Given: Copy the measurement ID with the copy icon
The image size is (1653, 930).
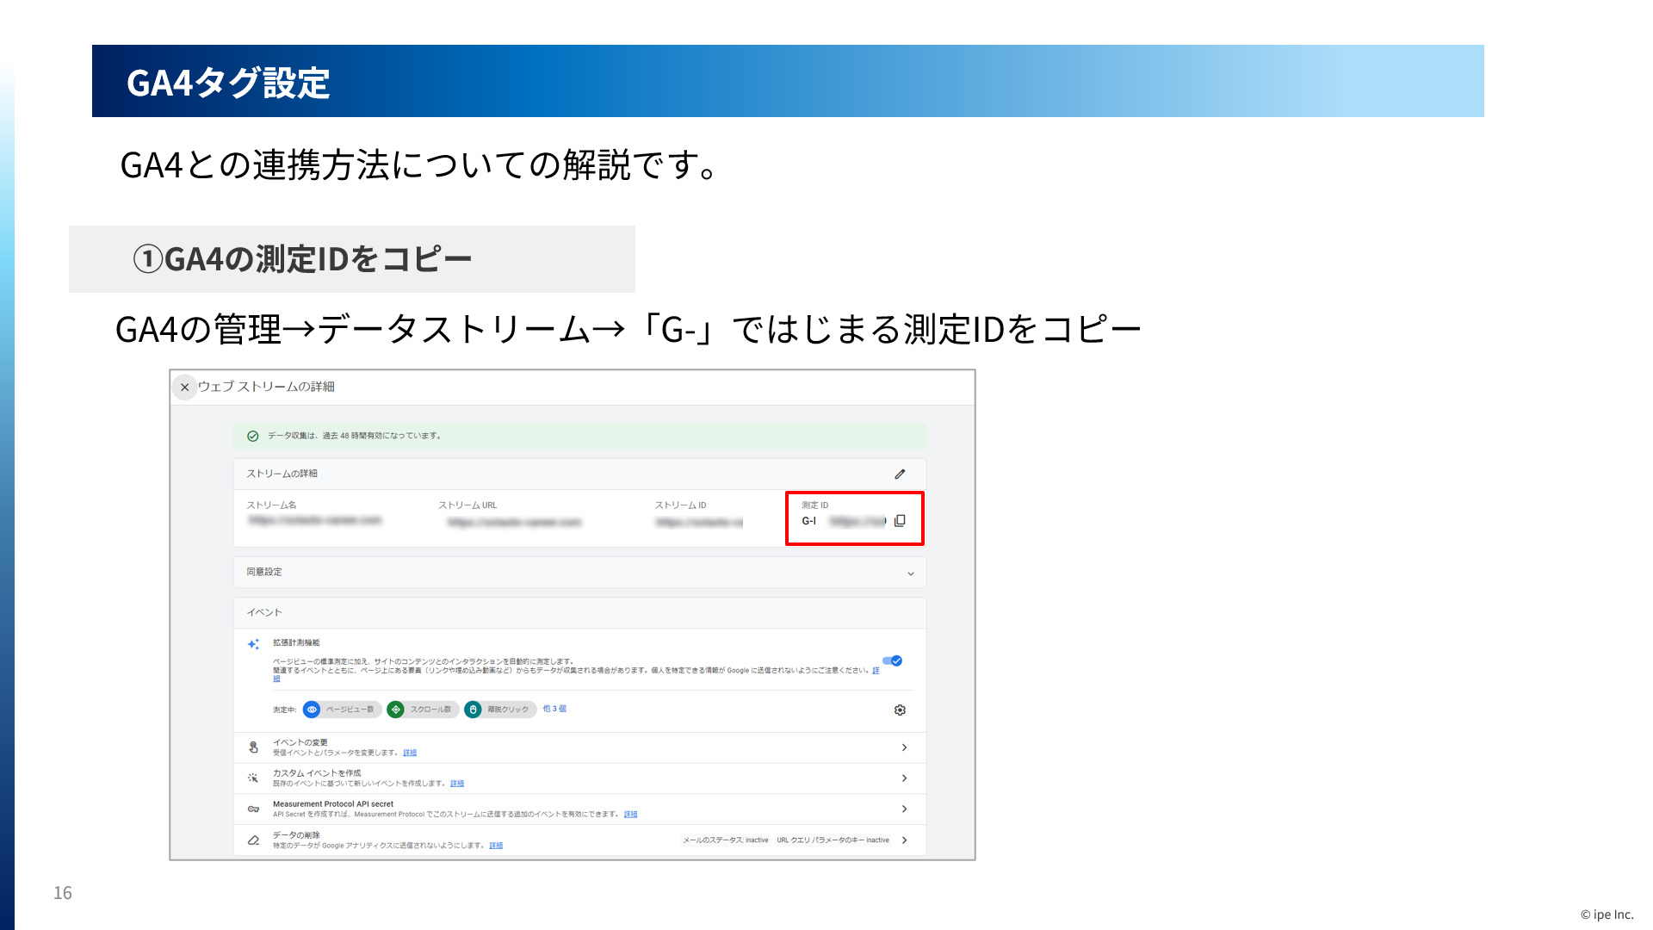Looking at the screenshot, I should tap(900, 521).
